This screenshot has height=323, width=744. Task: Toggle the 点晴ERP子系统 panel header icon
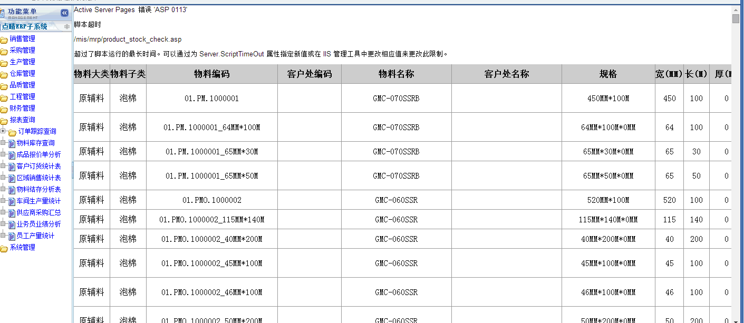tap(67, 26)
